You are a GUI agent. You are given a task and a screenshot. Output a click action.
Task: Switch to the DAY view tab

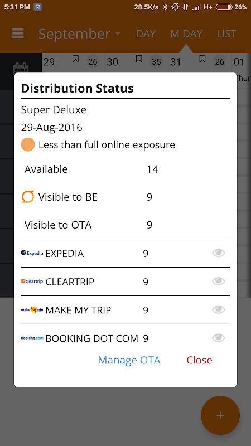click(x=146, y=34)
